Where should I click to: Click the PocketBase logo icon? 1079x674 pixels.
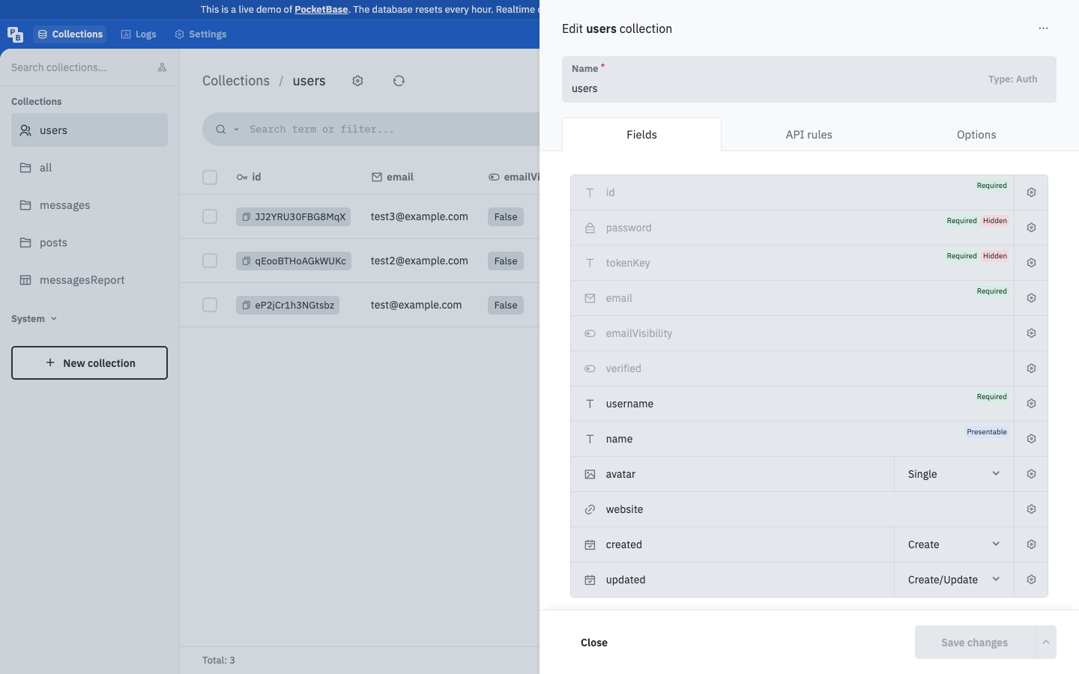(x=15, y=34)
